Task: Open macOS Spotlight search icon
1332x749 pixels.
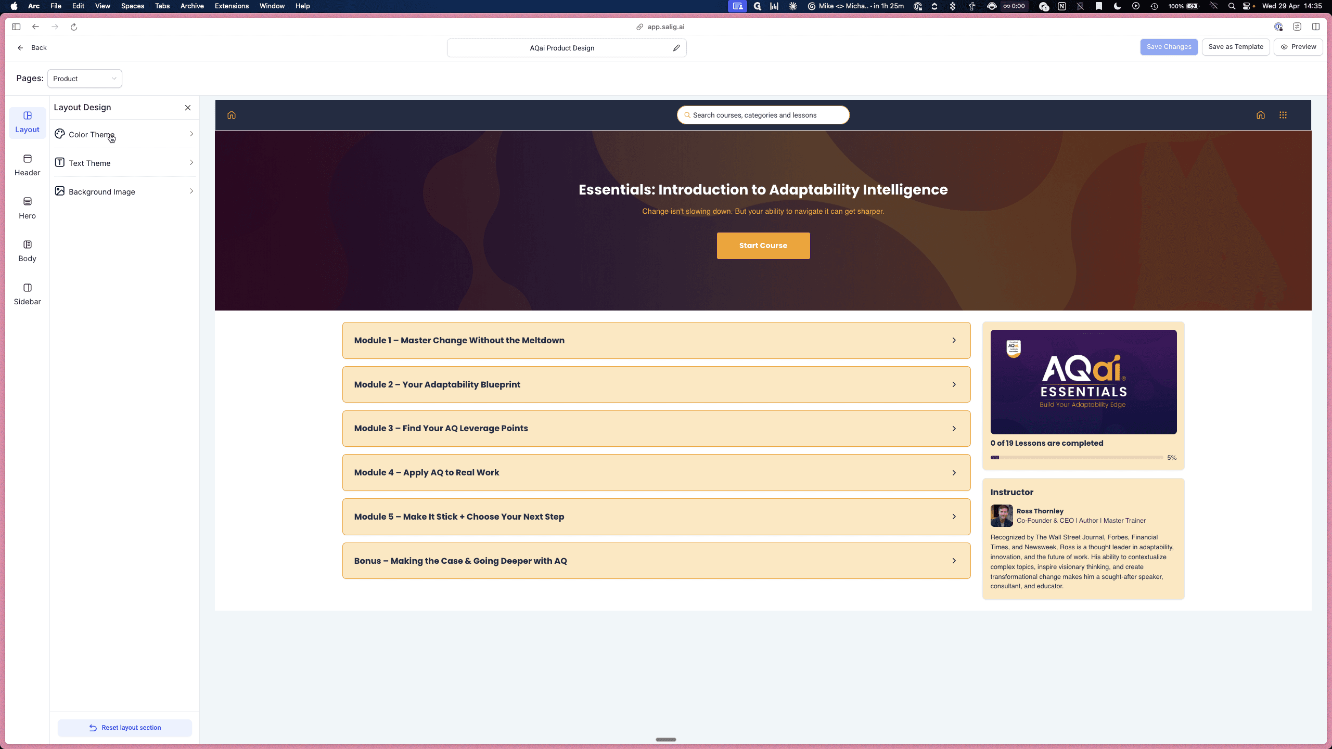Action: point(1232,6)
